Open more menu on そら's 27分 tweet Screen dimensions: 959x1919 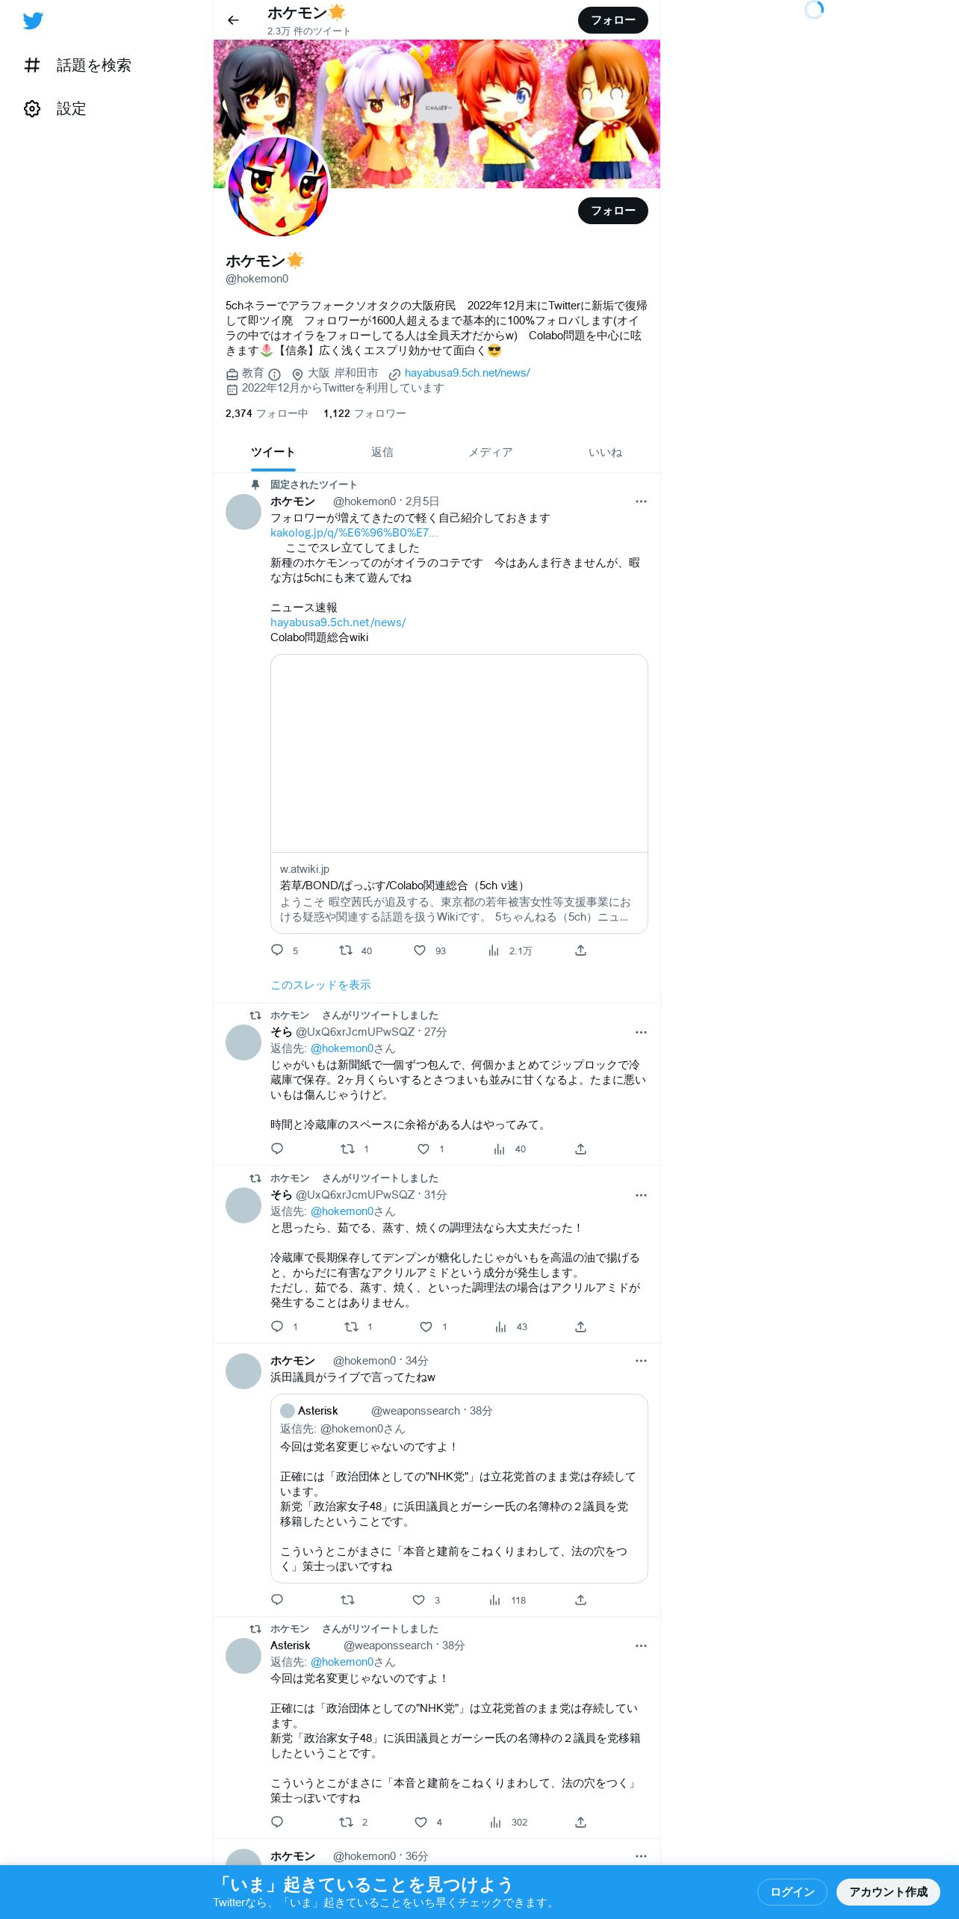pos(641,1032)
